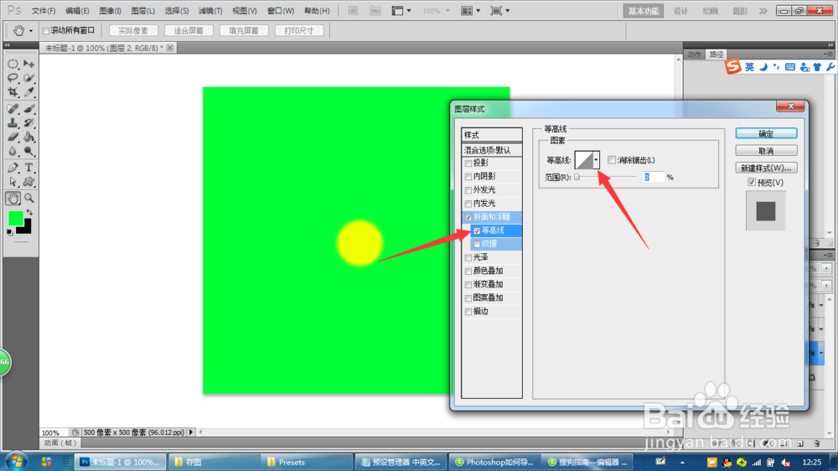Screen dimensions: 838x471
Task: Switch to the 路径 panel tab
Action: [716, 54]
